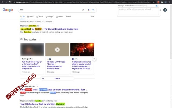
Task: Open Find online tests result link
Action: (54, 90)
